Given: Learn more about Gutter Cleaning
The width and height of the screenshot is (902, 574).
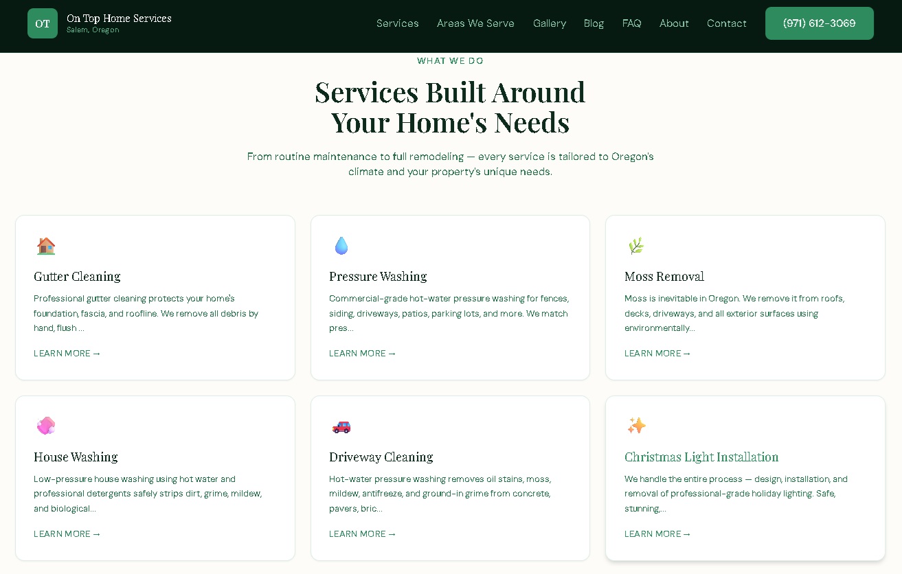Looking at the screenshot, I should 67,353.
